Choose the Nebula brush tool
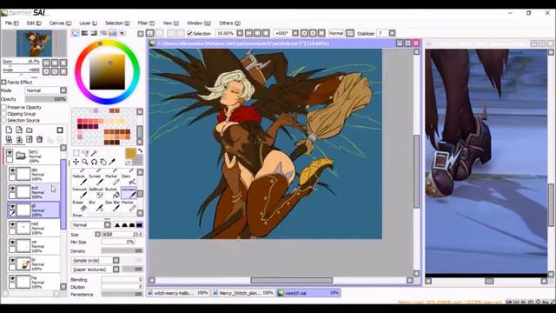 tap(80, 180)
